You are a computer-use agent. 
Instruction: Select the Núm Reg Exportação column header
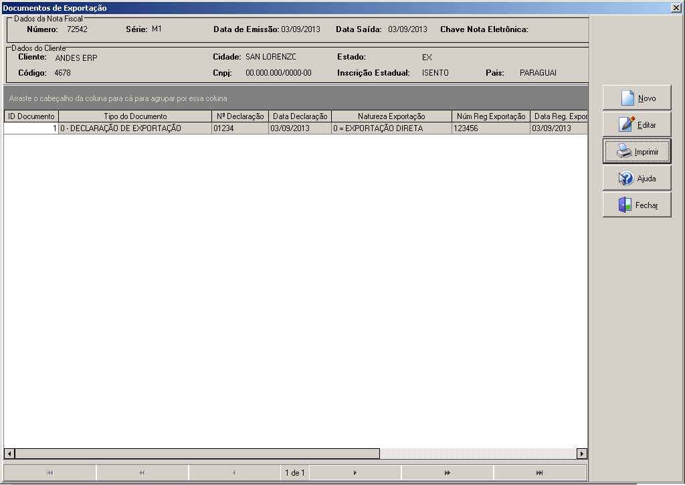tap(491, 116)
